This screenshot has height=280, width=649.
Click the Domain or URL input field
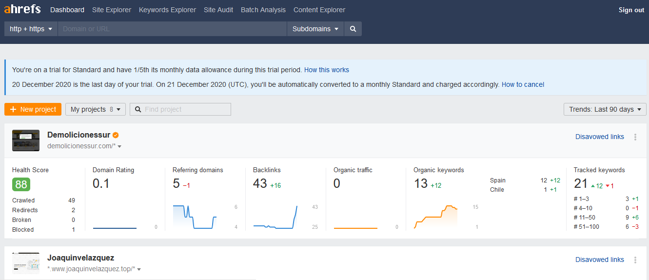172,29
